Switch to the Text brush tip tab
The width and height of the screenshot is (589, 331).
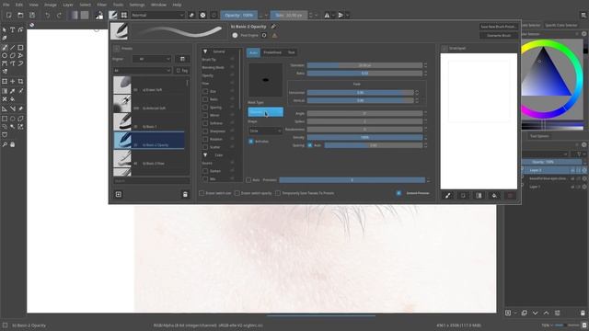(x=292, y=52)
